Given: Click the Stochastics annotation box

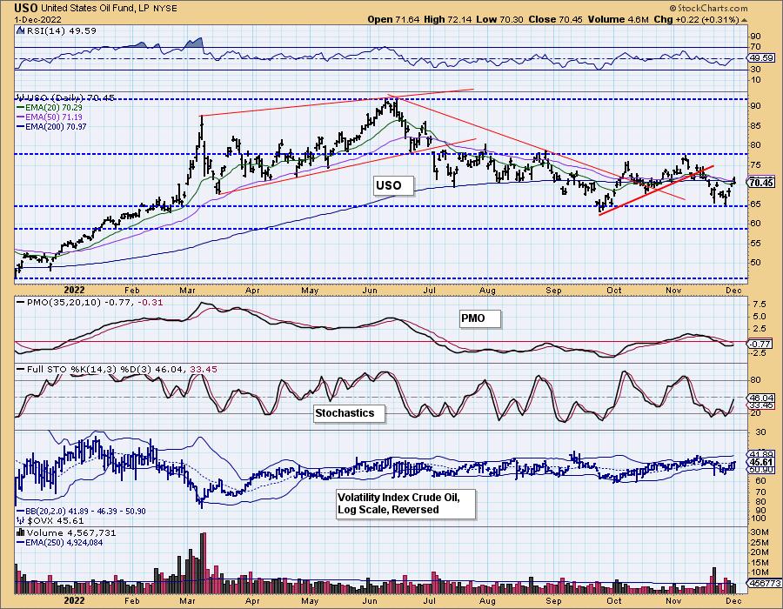Looking at the screenshot, I should [x=350, y=413].
